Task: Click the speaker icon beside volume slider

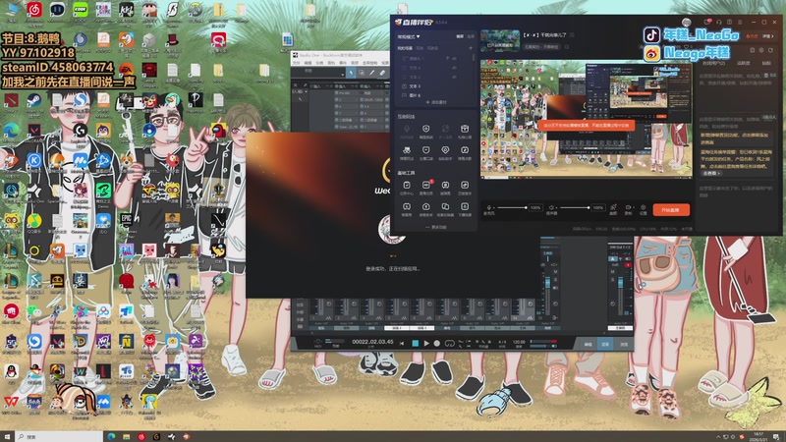Action: (551, 207)
